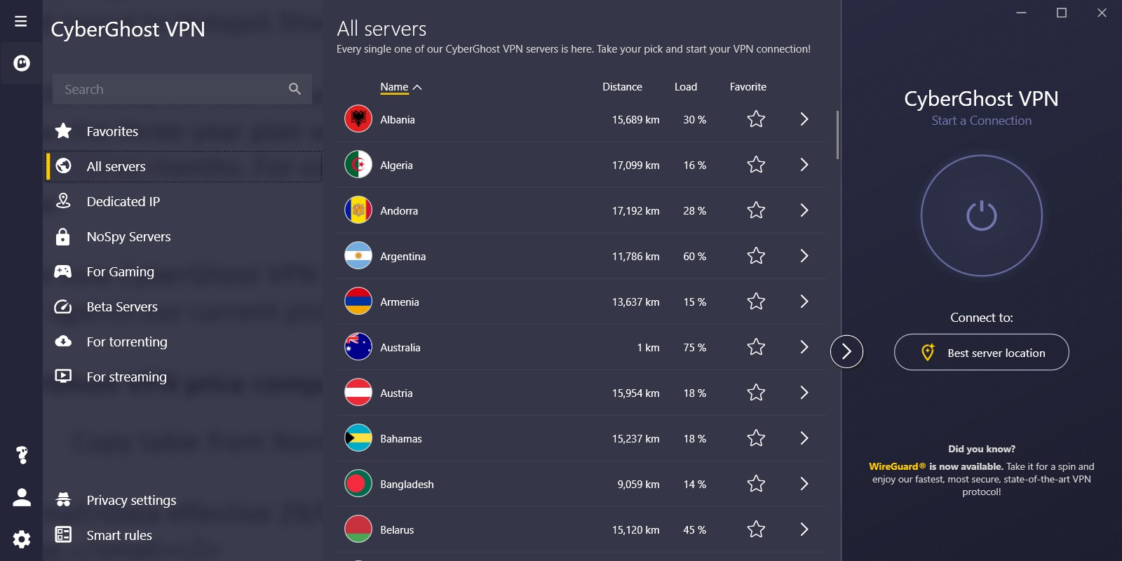Click the Best server location button

point(981,352)
